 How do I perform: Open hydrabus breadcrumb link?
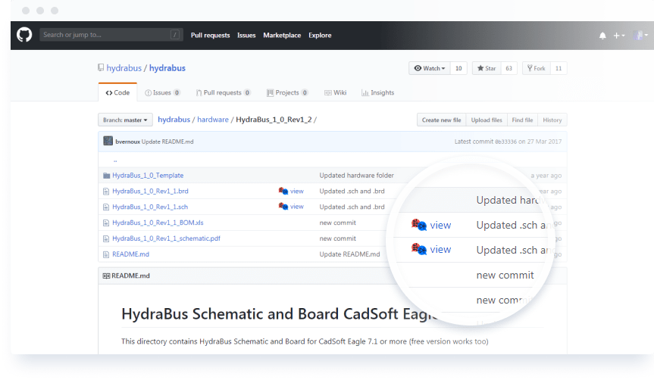pos(174,120)
